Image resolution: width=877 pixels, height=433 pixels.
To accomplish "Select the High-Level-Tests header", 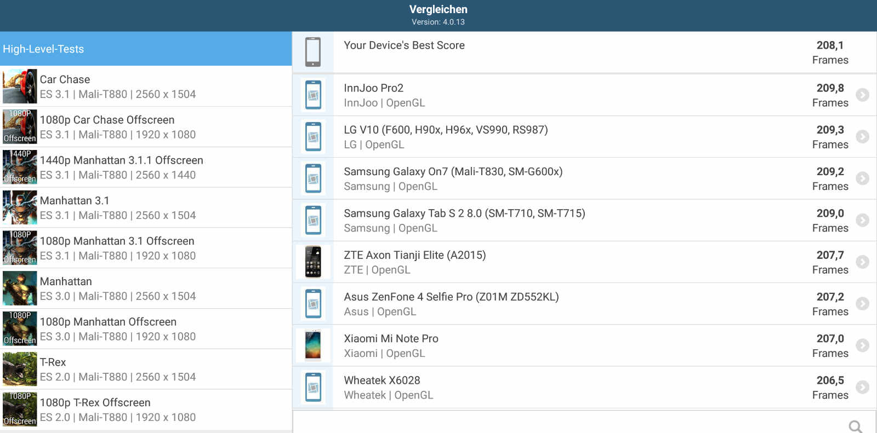I will pos(146,49).
